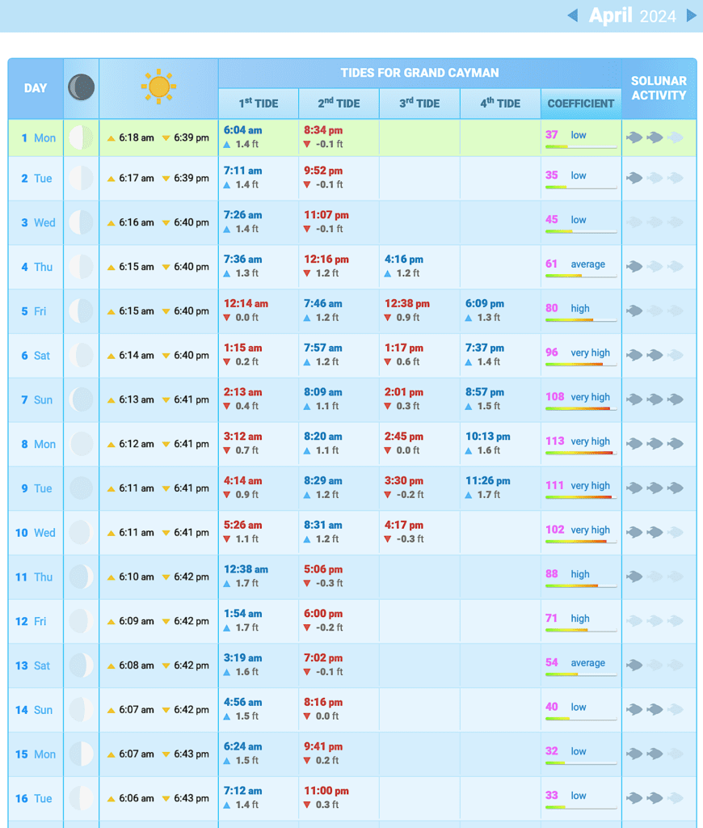Click moon phase icon for 8 Mon
This screenshot has height=828, width=703.
point(81,444)
